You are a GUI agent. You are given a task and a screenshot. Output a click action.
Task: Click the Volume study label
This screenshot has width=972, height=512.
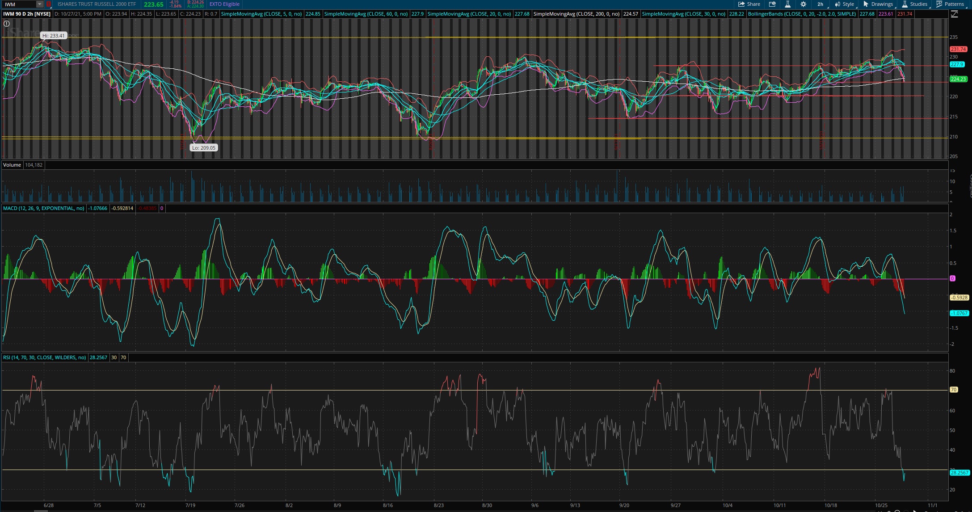12,165
